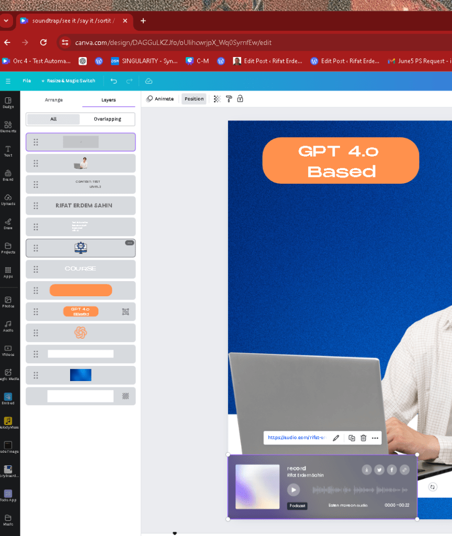Click the copy style paint roller icon
The image size is (452, 536).
tap(229, 99)
